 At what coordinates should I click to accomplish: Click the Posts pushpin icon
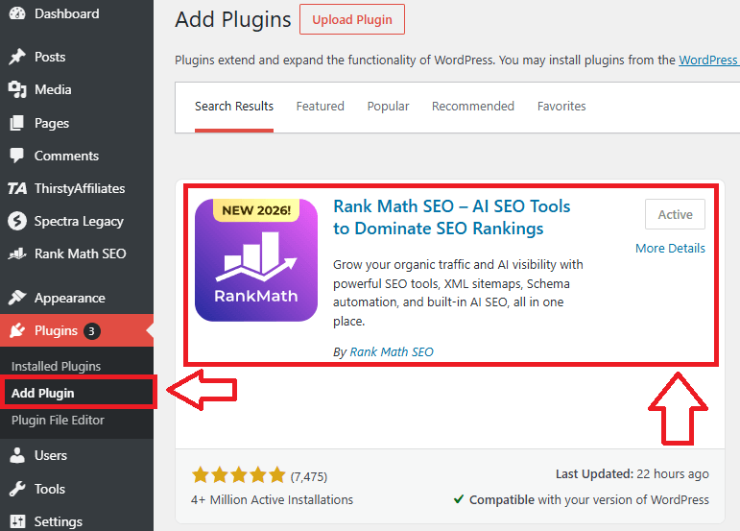(x=17, y=57)
